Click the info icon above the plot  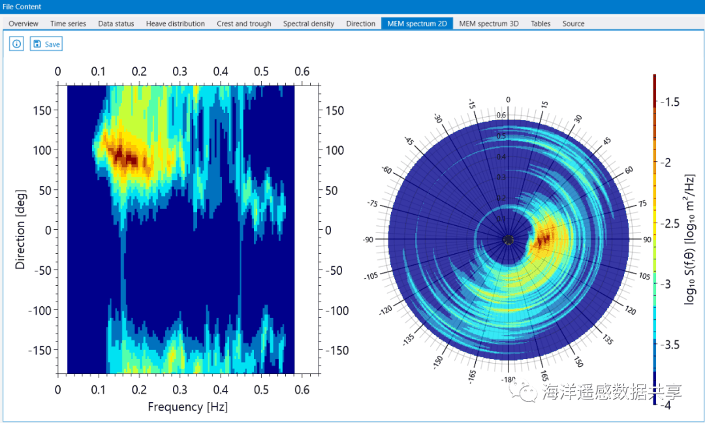click(x=16, y=44)
